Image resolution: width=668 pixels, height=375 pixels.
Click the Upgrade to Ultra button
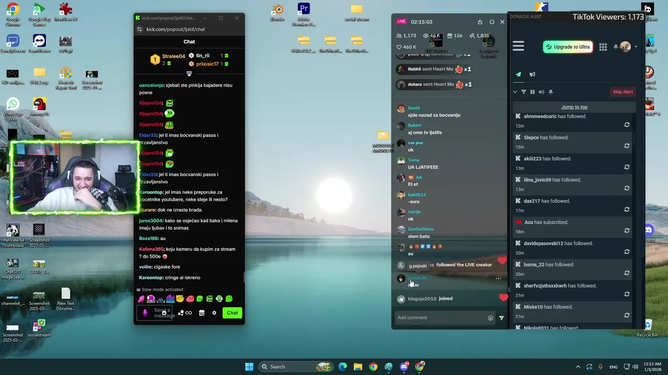(x=567, y=47)
